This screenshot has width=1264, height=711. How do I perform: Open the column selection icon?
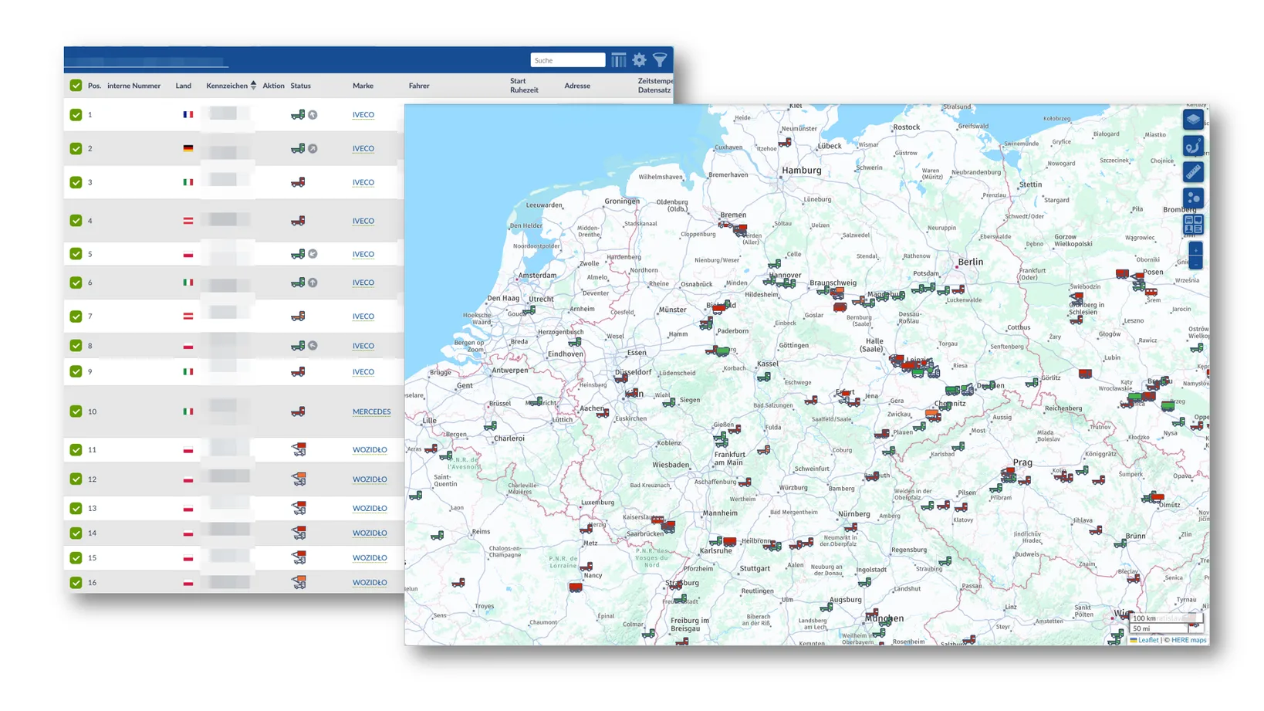pyautogui.click(x=618, y=60)
